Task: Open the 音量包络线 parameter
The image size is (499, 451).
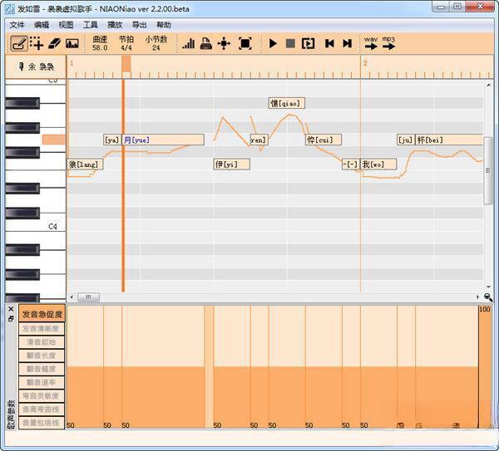Action: (42, 423)
